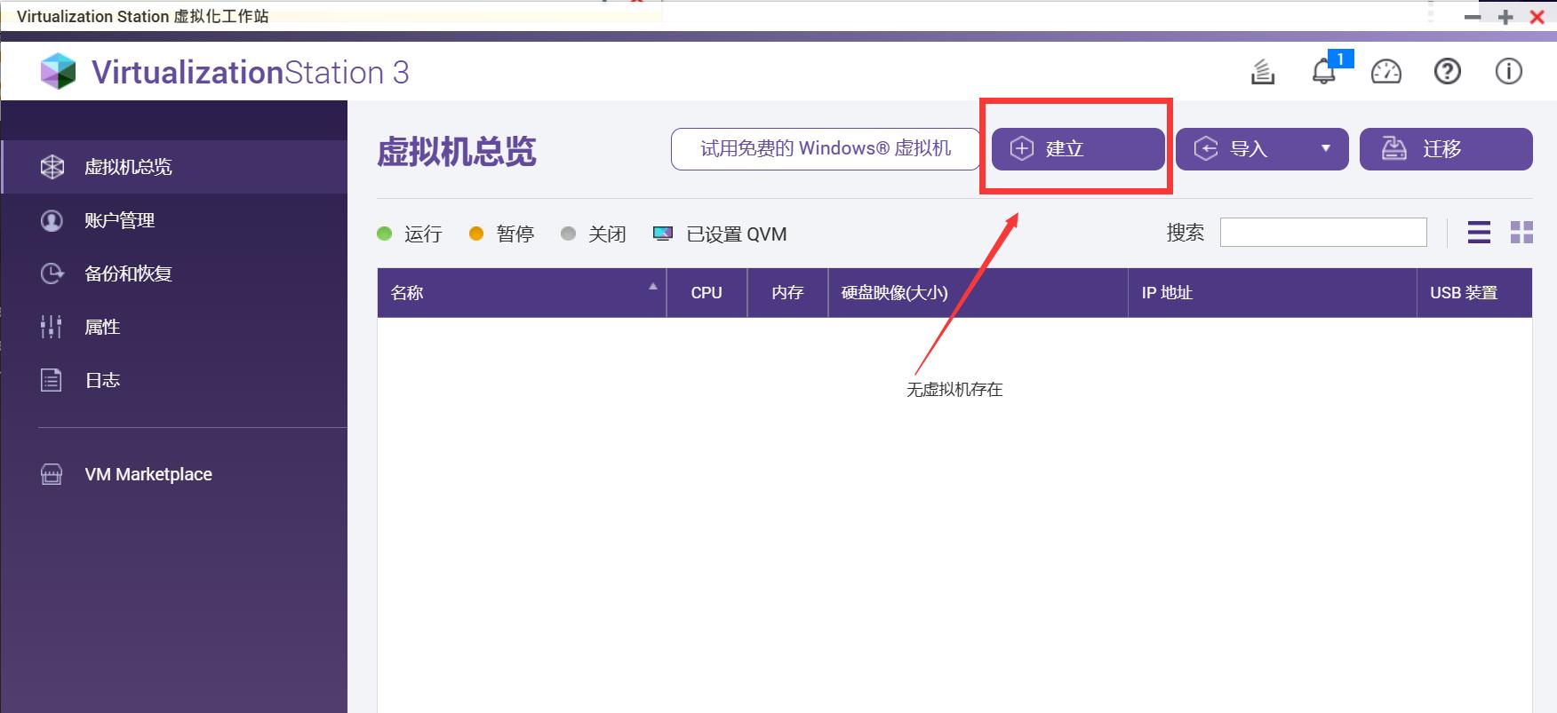This screenshot has height=713, width=1557.
Task: Switch to grid view layout
Action: pyautogui.click(x=1521, y=233)
